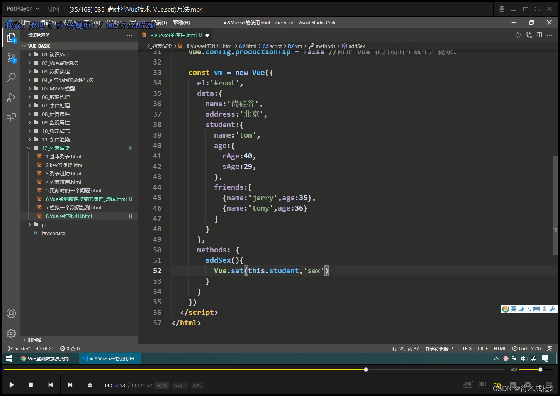The image size is (560, 396).
Task: Open the Run and Debug view
Action: 11,98
